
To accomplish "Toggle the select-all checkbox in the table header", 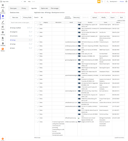I will tap(36, 22).
